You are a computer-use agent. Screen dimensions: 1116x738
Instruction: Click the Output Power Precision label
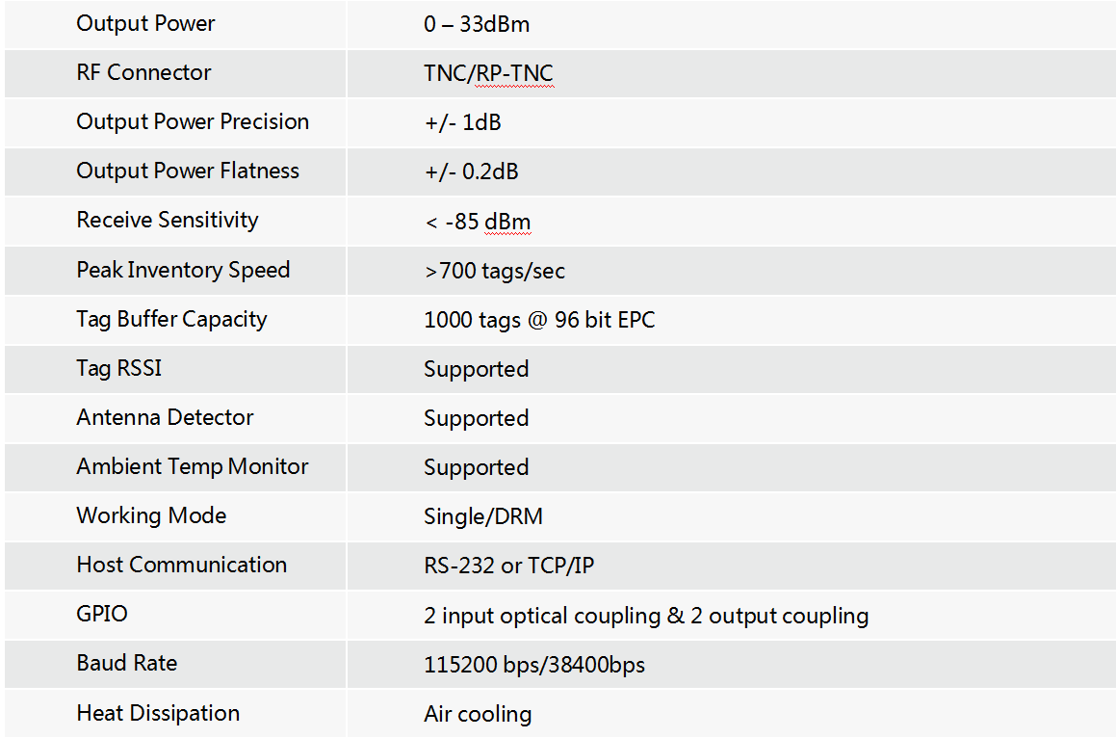tap(193, 121)
